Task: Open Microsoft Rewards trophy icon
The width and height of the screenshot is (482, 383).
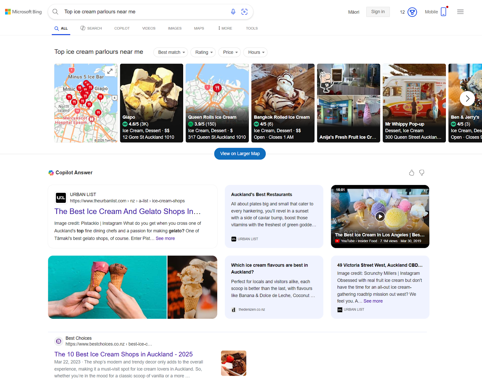Action: (412, 12)
